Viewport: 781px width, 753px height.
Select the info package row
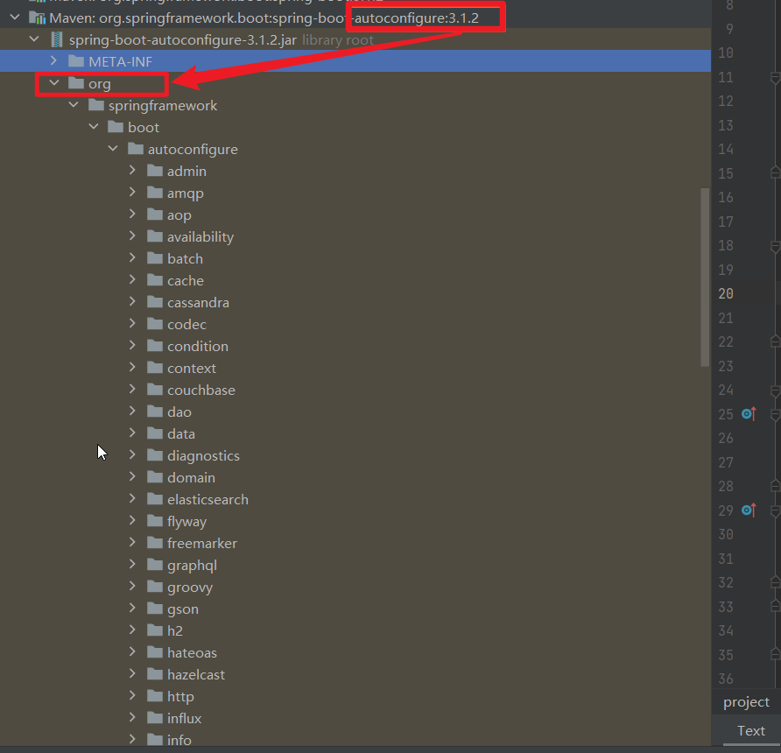(x=355, y=739)
